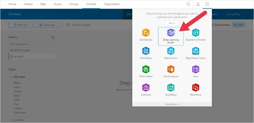The height and width of the screenshot is (123, 254).
Task: Filter by Apps item type
Action: click(17, 95)
